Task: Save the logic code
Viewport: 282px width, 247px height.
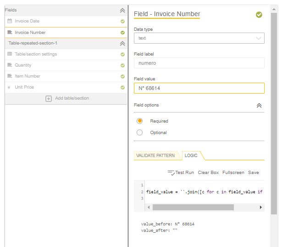Action: tap(254, 173)
